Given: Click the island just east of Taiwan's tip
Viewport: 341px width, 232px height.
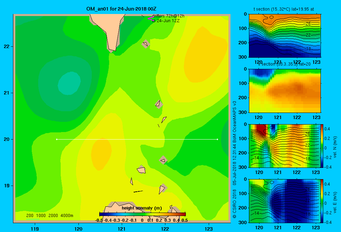Looking at the screenshot, I should pyautogui.click(x=146, y=44).
